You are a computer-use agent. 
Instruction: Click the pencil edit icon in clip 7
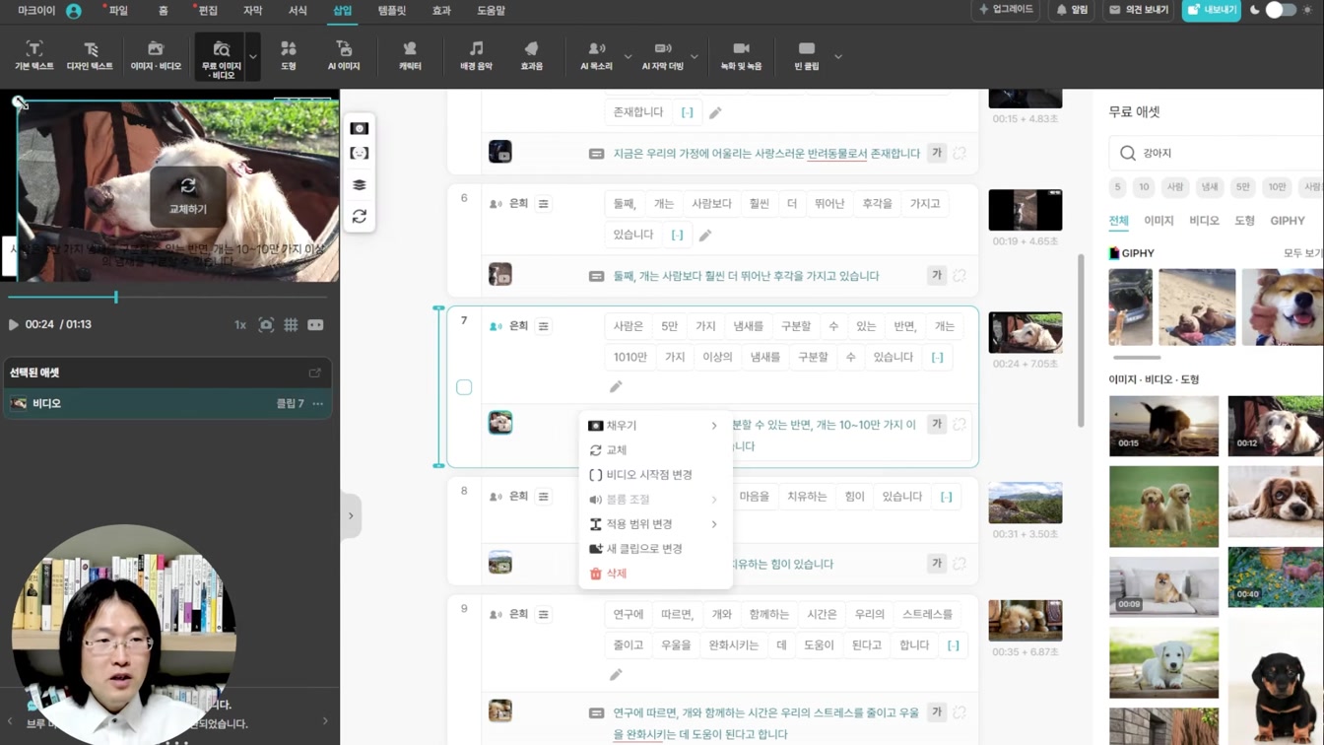pyautogui.click(x=616, y=386)
